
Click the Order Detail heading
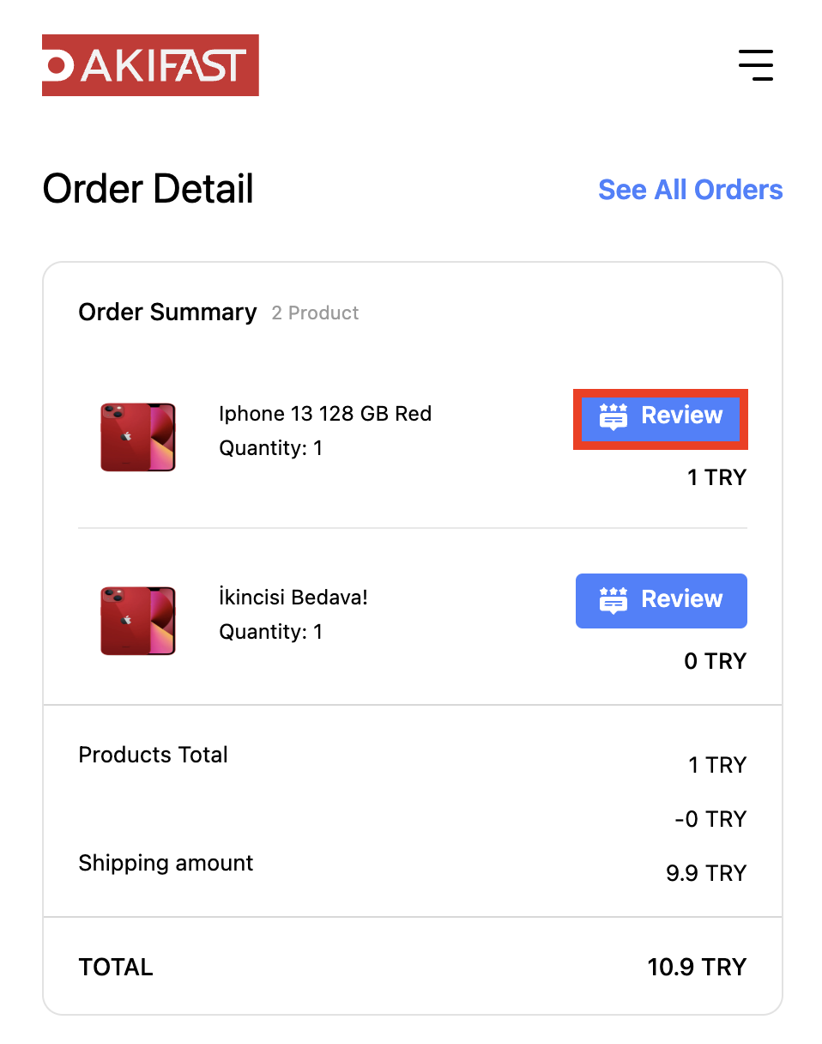148,189
